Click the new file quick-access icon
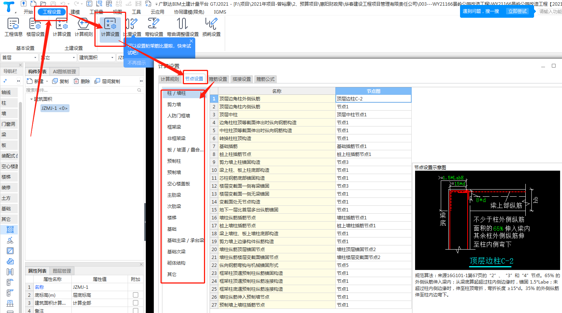562x313 pixels. point(34,4)
